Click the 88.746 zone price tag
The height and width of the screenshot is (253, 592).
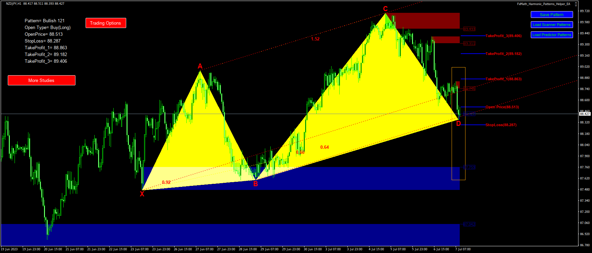click(x=469, y=89)
